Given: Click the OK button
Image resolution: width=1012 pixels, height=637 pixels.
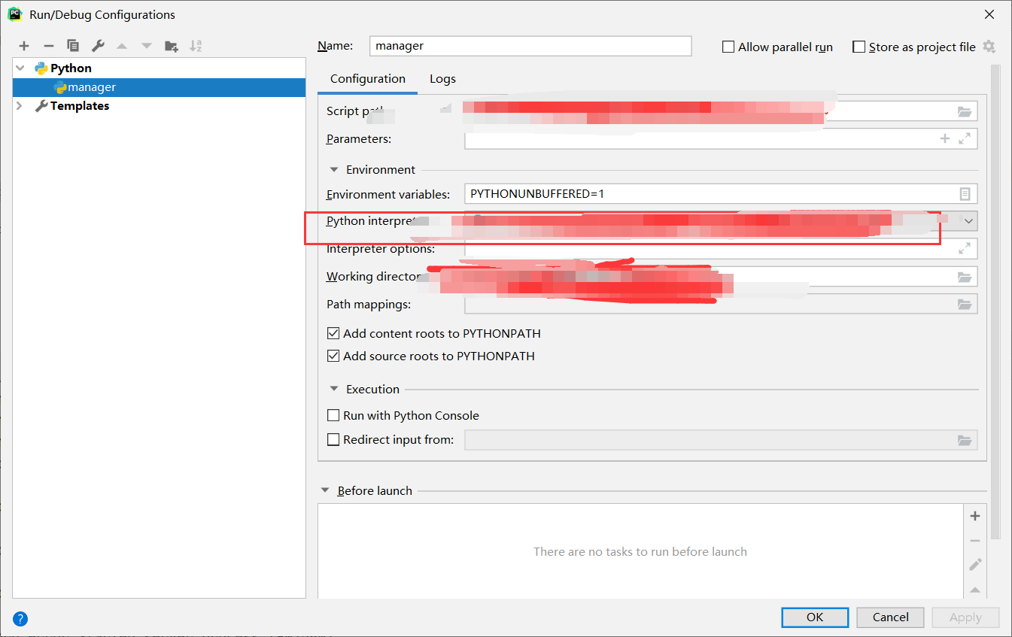Looking at the screenshot, I should tap(815, 617).
